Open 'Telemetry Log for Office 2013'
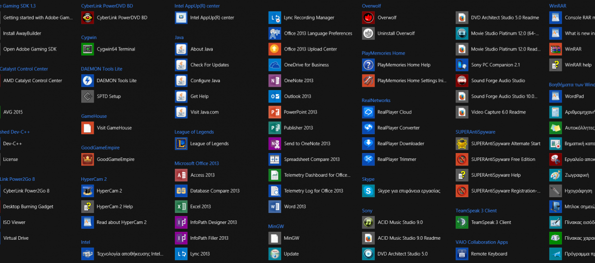The image size is (595, 263). point(306,191)
